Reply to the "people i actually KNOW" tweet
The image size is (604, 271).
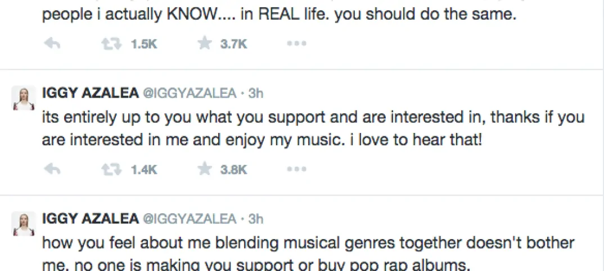[x=52, y=44]
